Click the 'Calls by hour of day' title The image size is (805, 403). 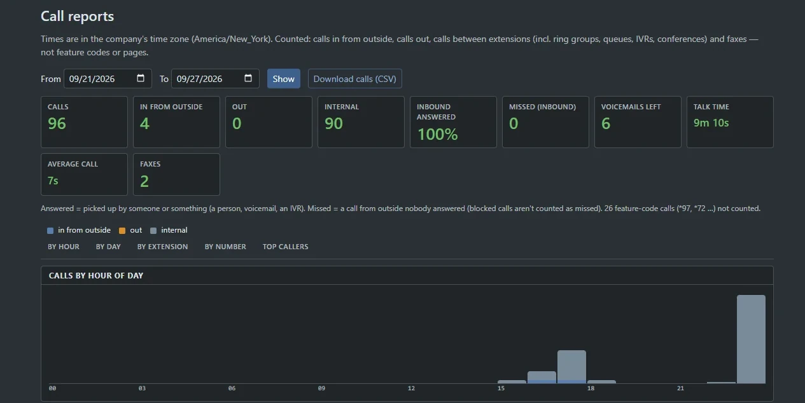coord(96,275)
